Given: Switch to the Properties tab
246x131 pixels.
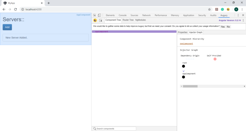Looking at the screenshot, I should [x=183, y=32].
